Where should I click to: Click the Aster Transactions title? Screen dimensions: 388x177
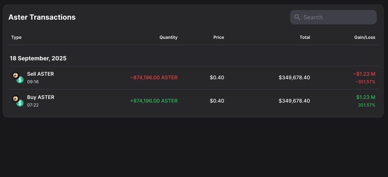coord(42,17)
